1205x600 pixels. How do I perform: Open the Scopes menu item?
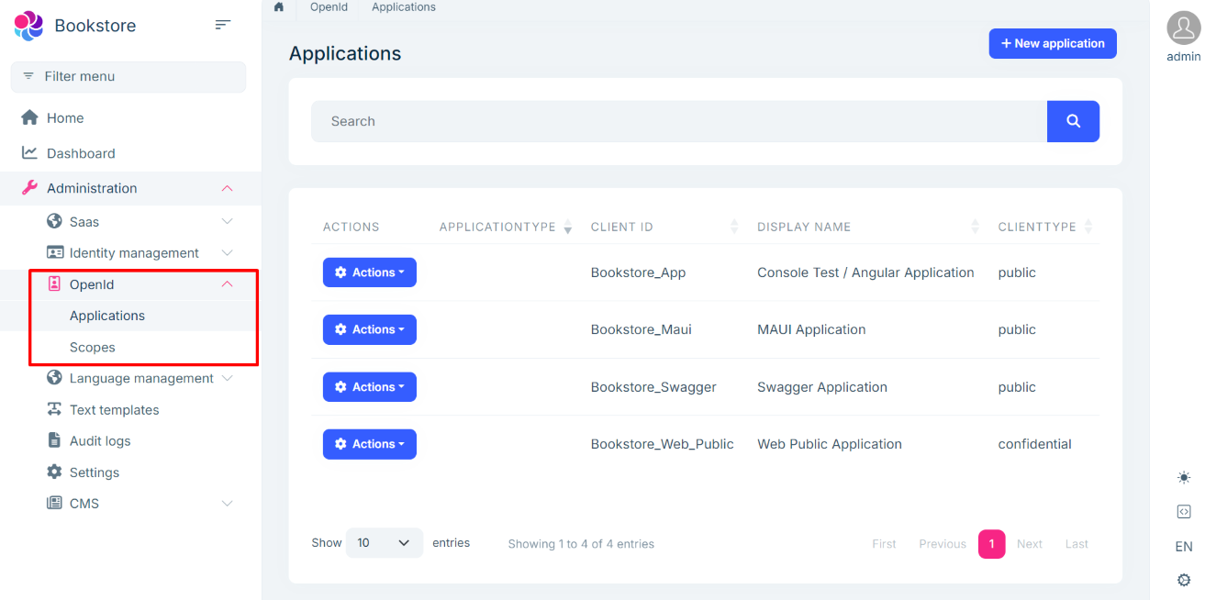tap(93, 348)
